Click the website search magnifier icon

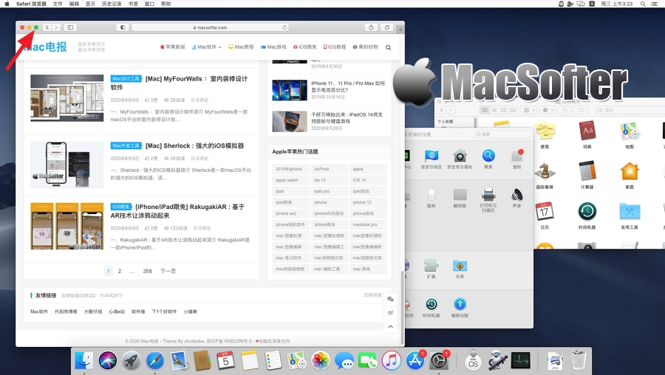pos(388,47)
